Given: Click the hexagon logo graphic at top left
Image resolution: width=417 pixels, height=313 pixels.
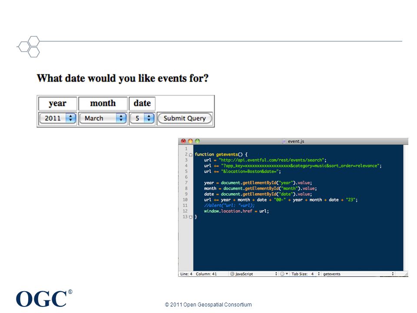Looking at the screenshot, I should (x=29, y=47).
